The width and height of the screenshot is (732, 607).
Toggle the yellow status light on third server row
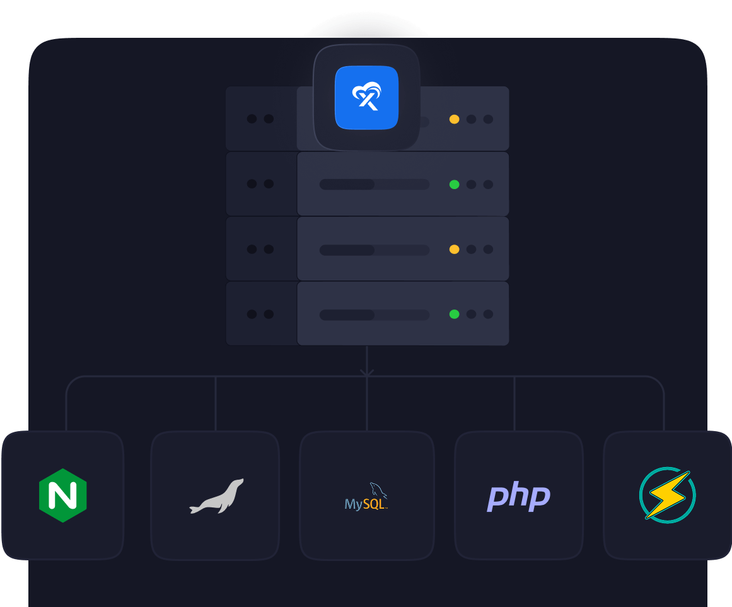coord(454,250)
